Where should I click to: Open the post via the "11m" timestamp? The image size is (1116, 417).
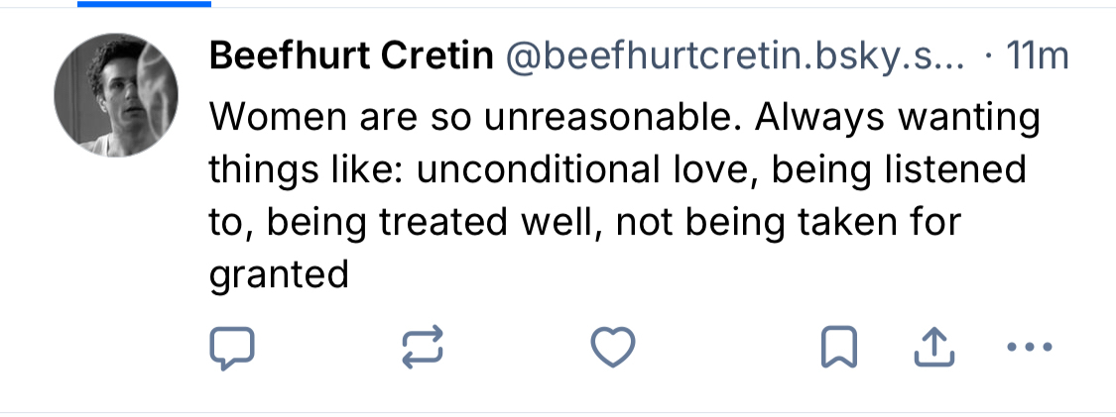[1037, 58]
